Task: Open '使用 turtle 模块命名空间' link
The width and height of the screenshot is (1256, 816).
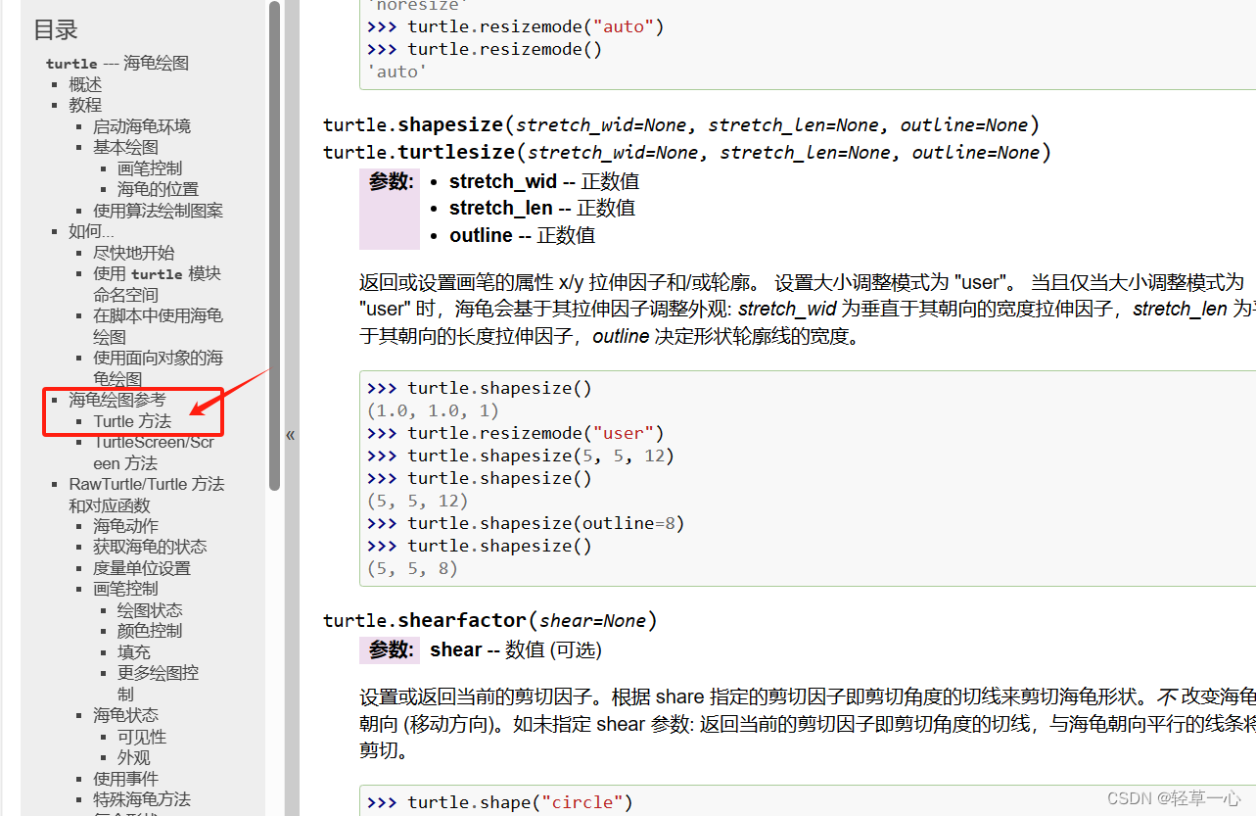Action: pos(157,284)
